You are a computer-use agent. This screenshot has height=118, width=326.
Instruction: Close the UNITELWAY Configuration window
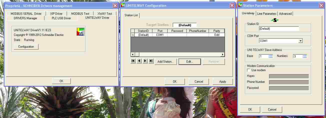(232, 5)
